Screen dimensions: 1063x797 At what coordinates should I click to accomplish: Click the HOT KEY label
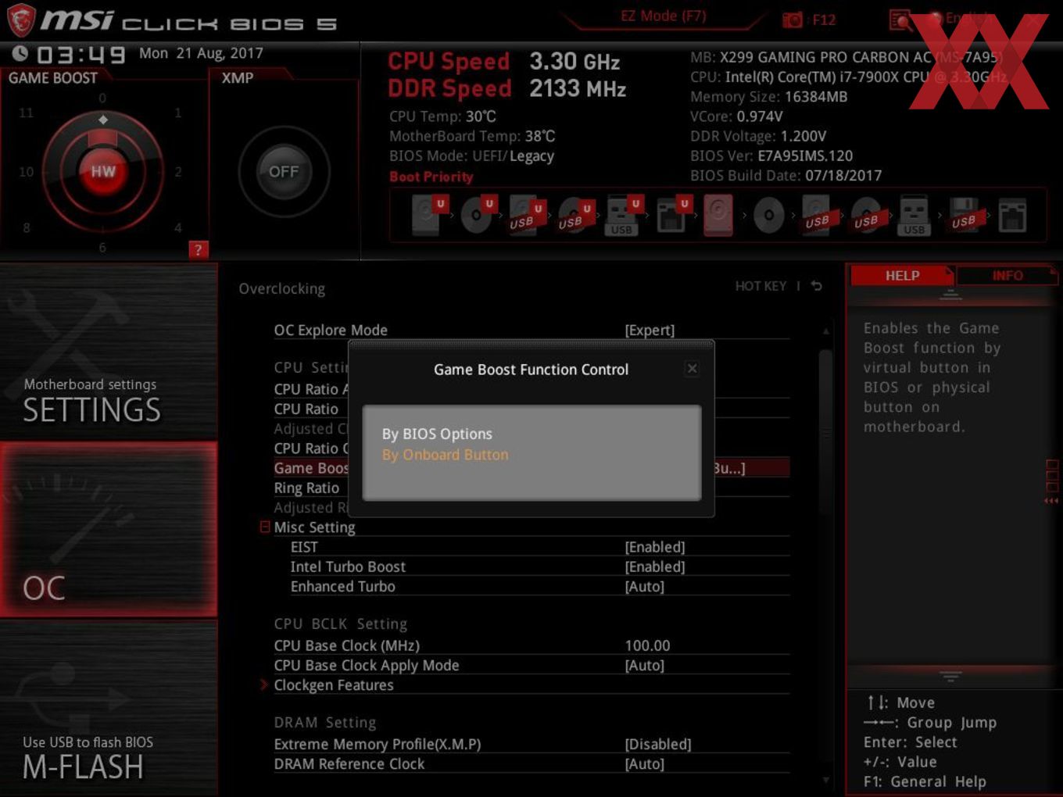tap(761, 286)
